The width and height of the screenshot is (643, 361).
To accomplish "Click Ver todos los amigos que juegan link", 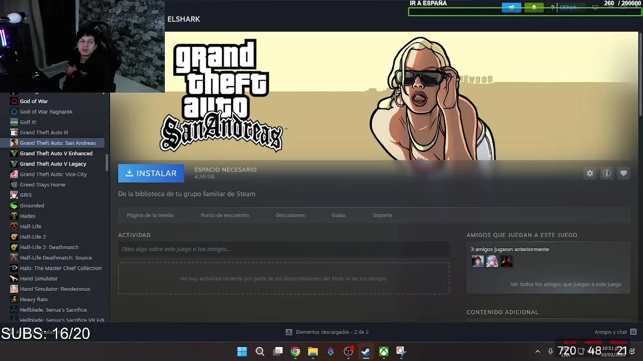I will pos(566,284).
